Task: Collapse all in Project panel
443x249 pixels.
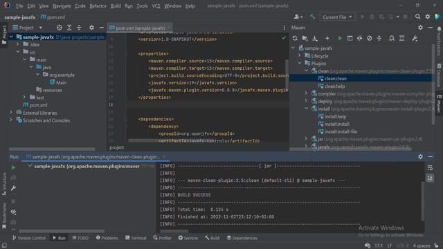Action: click(79, 28)
